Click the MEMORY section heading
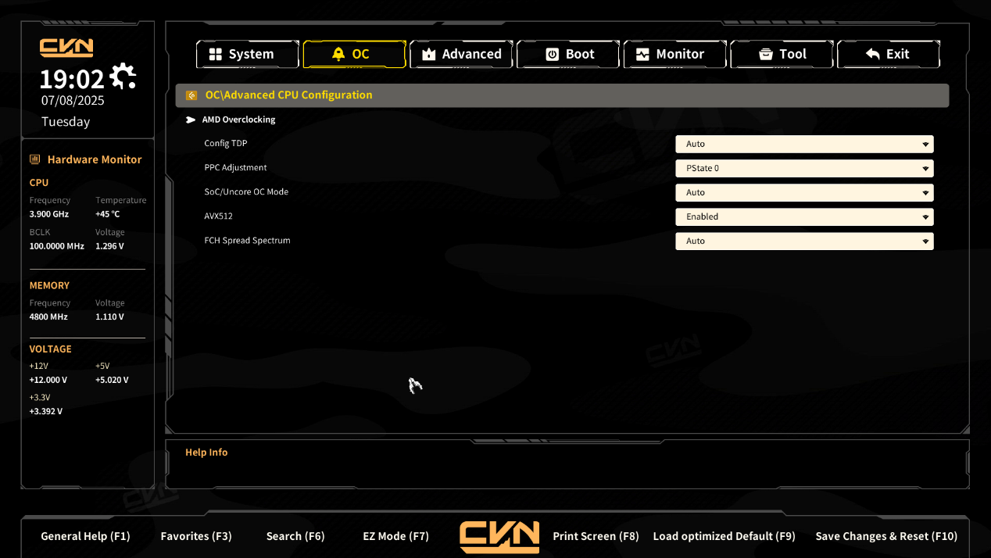Viewport: 991px width, 558px height. click(49, 286)
